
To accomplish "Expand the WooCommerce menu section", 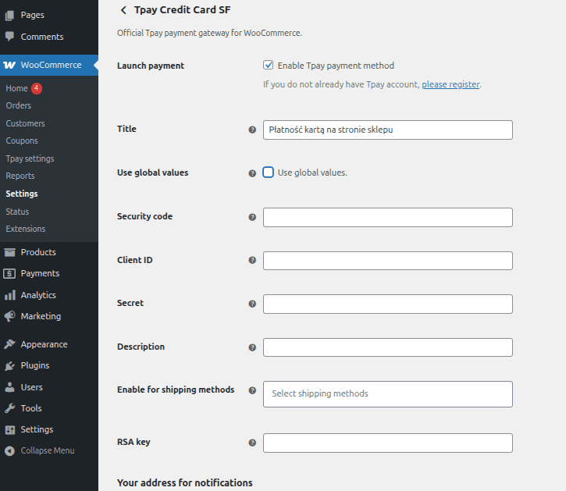I will pyautogui.click(x=50, y=65).
